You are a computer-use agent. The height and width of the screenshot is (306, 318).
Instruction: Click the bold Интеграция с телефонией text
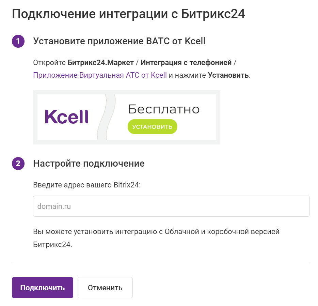(186, 63)
